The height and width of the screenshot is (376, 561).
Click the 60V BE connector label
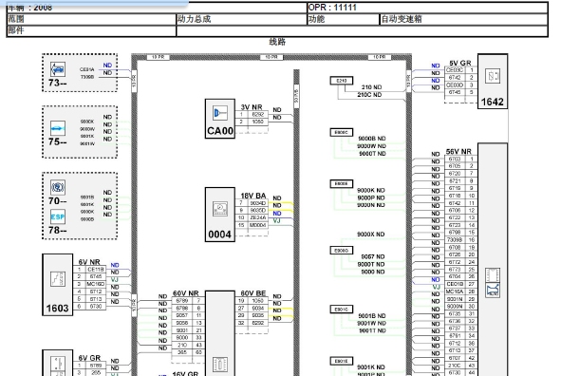(x=252, y=293)
